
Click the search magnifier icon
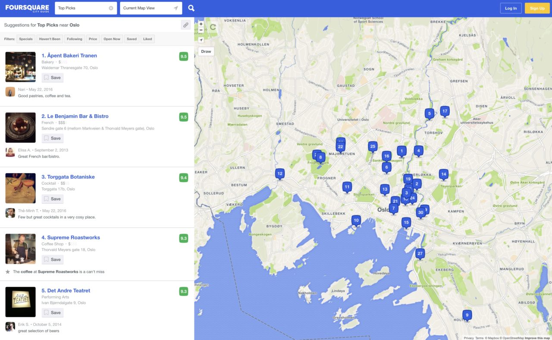[191, 8]
